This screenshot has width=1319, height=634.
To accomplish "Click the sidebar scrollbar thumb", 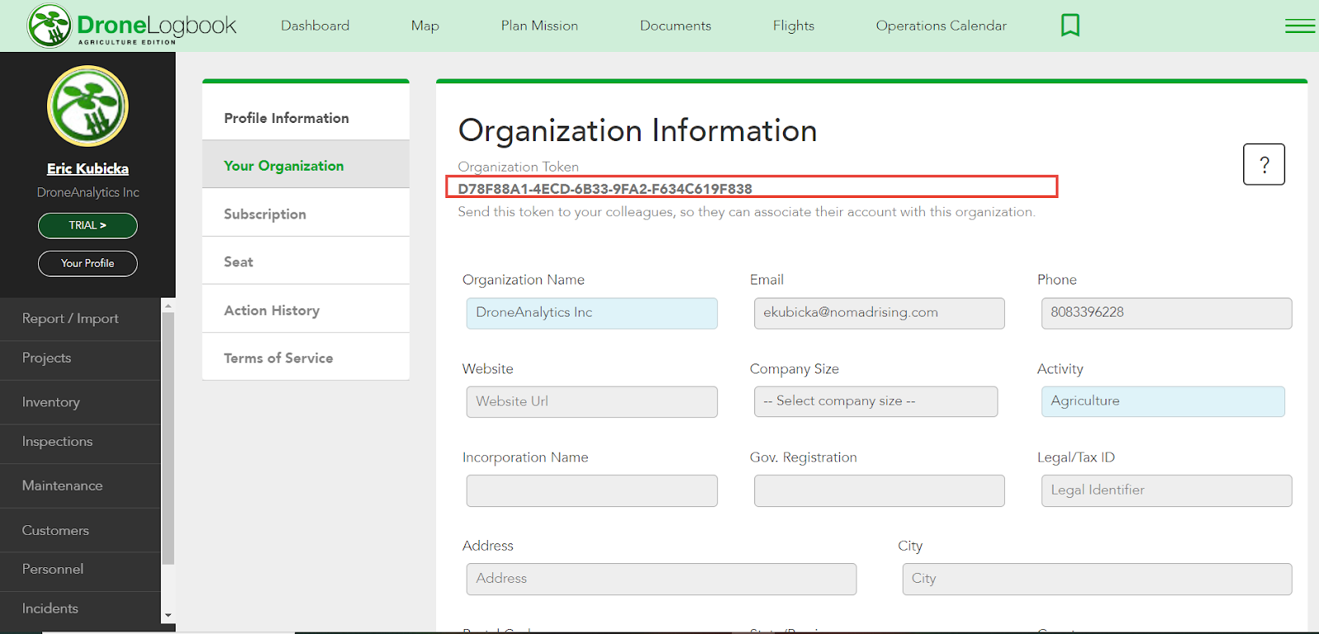I will pyautogui.click(x=168, y=439).
